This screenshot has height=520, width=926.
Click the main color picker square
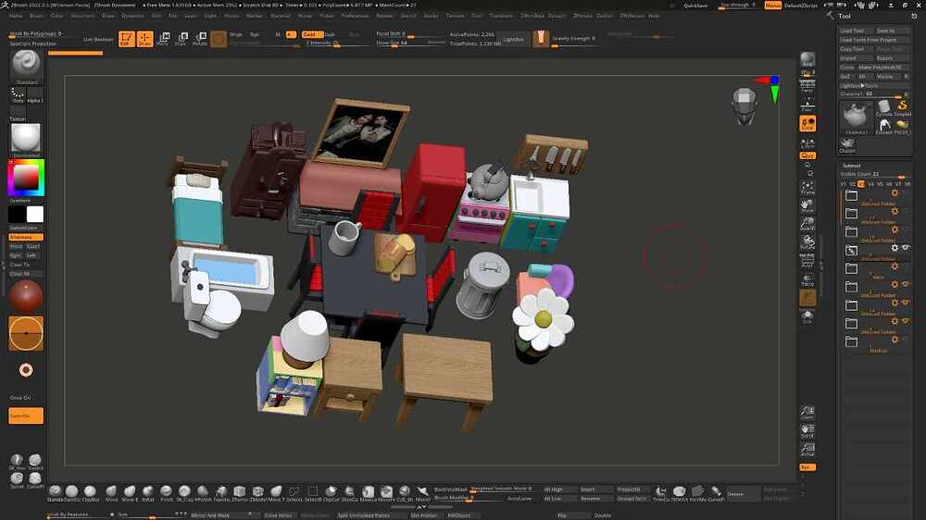[26, 179]
